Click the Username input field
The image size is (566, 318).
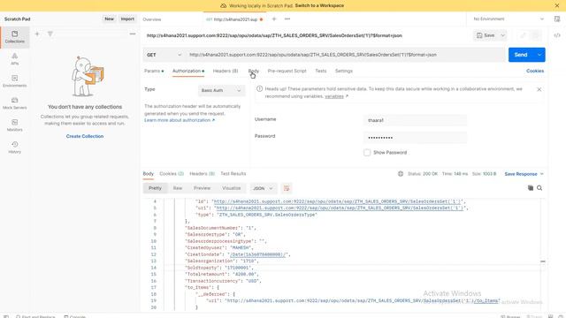click(415, 120)
